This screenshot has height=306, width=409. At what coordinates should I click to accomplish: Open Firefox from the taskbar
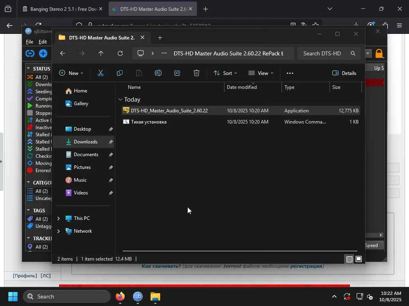click(120, 296)
